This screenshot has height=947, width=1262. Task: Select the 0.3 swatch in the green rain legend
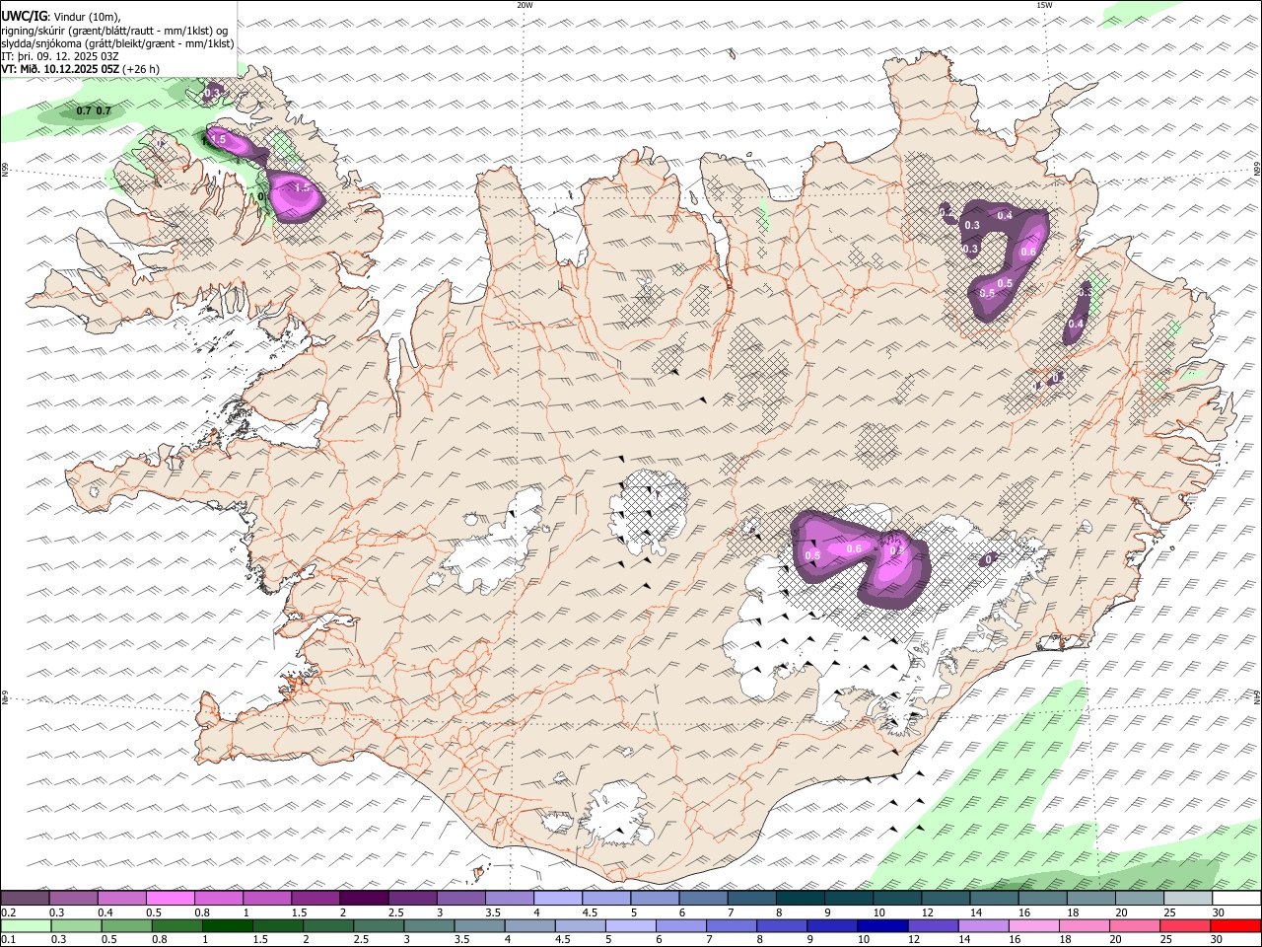76,926
